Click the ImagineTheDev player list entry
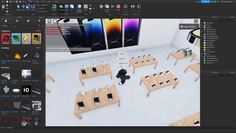The image size is (236, 133). pyautogui.click(x=189, y=27)
